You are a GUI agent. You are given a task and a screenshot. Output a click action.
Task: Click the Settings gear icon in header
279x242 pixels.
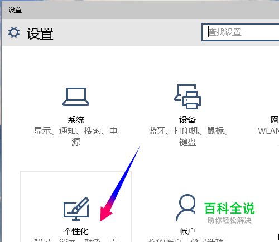[x=14, y=32]
